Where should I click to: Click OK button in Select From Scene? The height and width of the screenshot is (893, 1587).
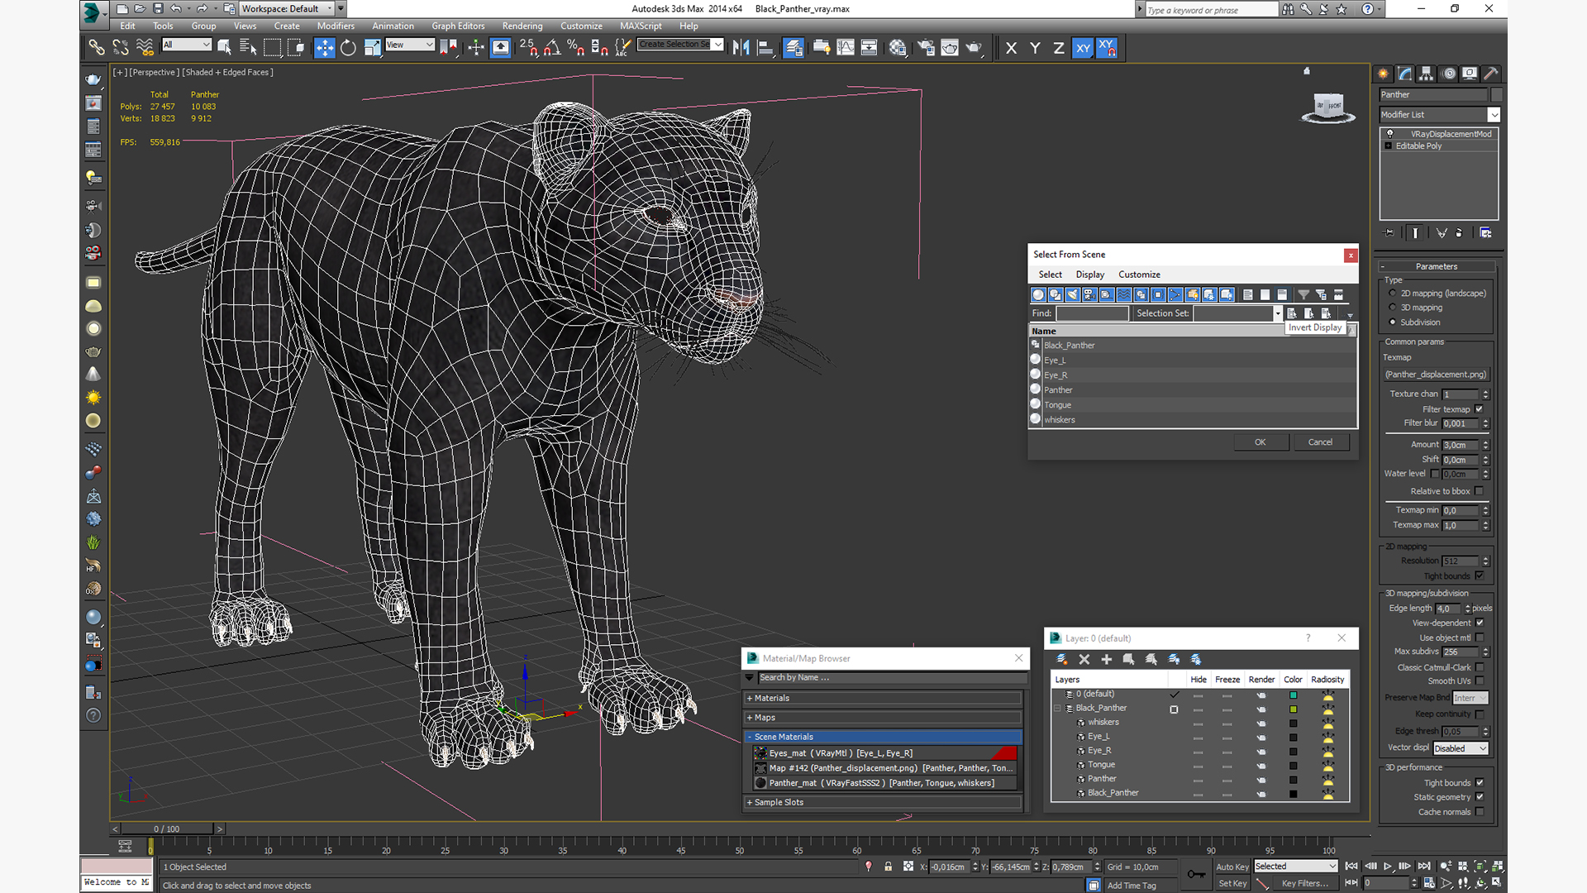[x=1261, y=441]
